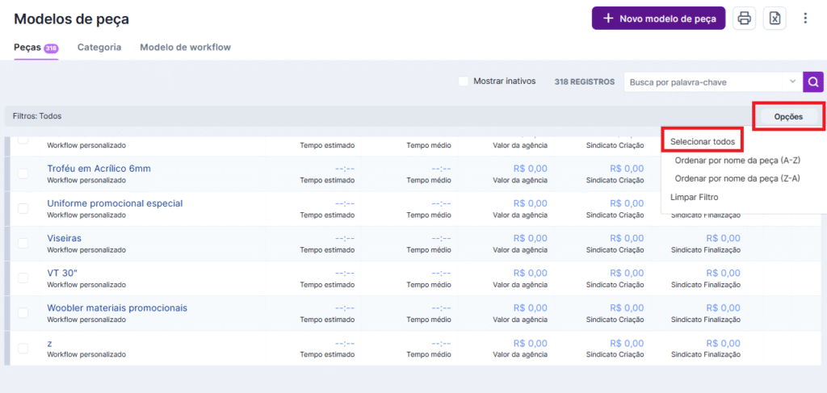
Task: Click Novo modelo de peça button
Action: (x=659, y=19)
